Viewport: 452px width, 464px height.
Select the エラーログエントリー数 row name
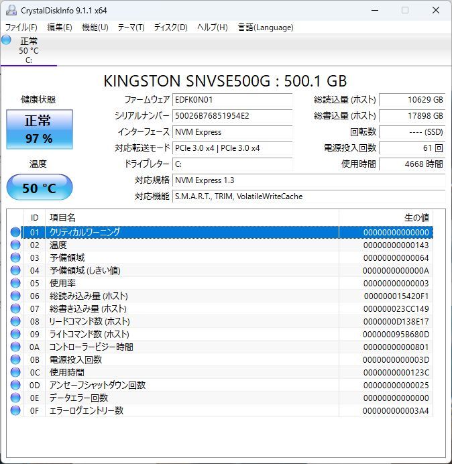[86, 410]
